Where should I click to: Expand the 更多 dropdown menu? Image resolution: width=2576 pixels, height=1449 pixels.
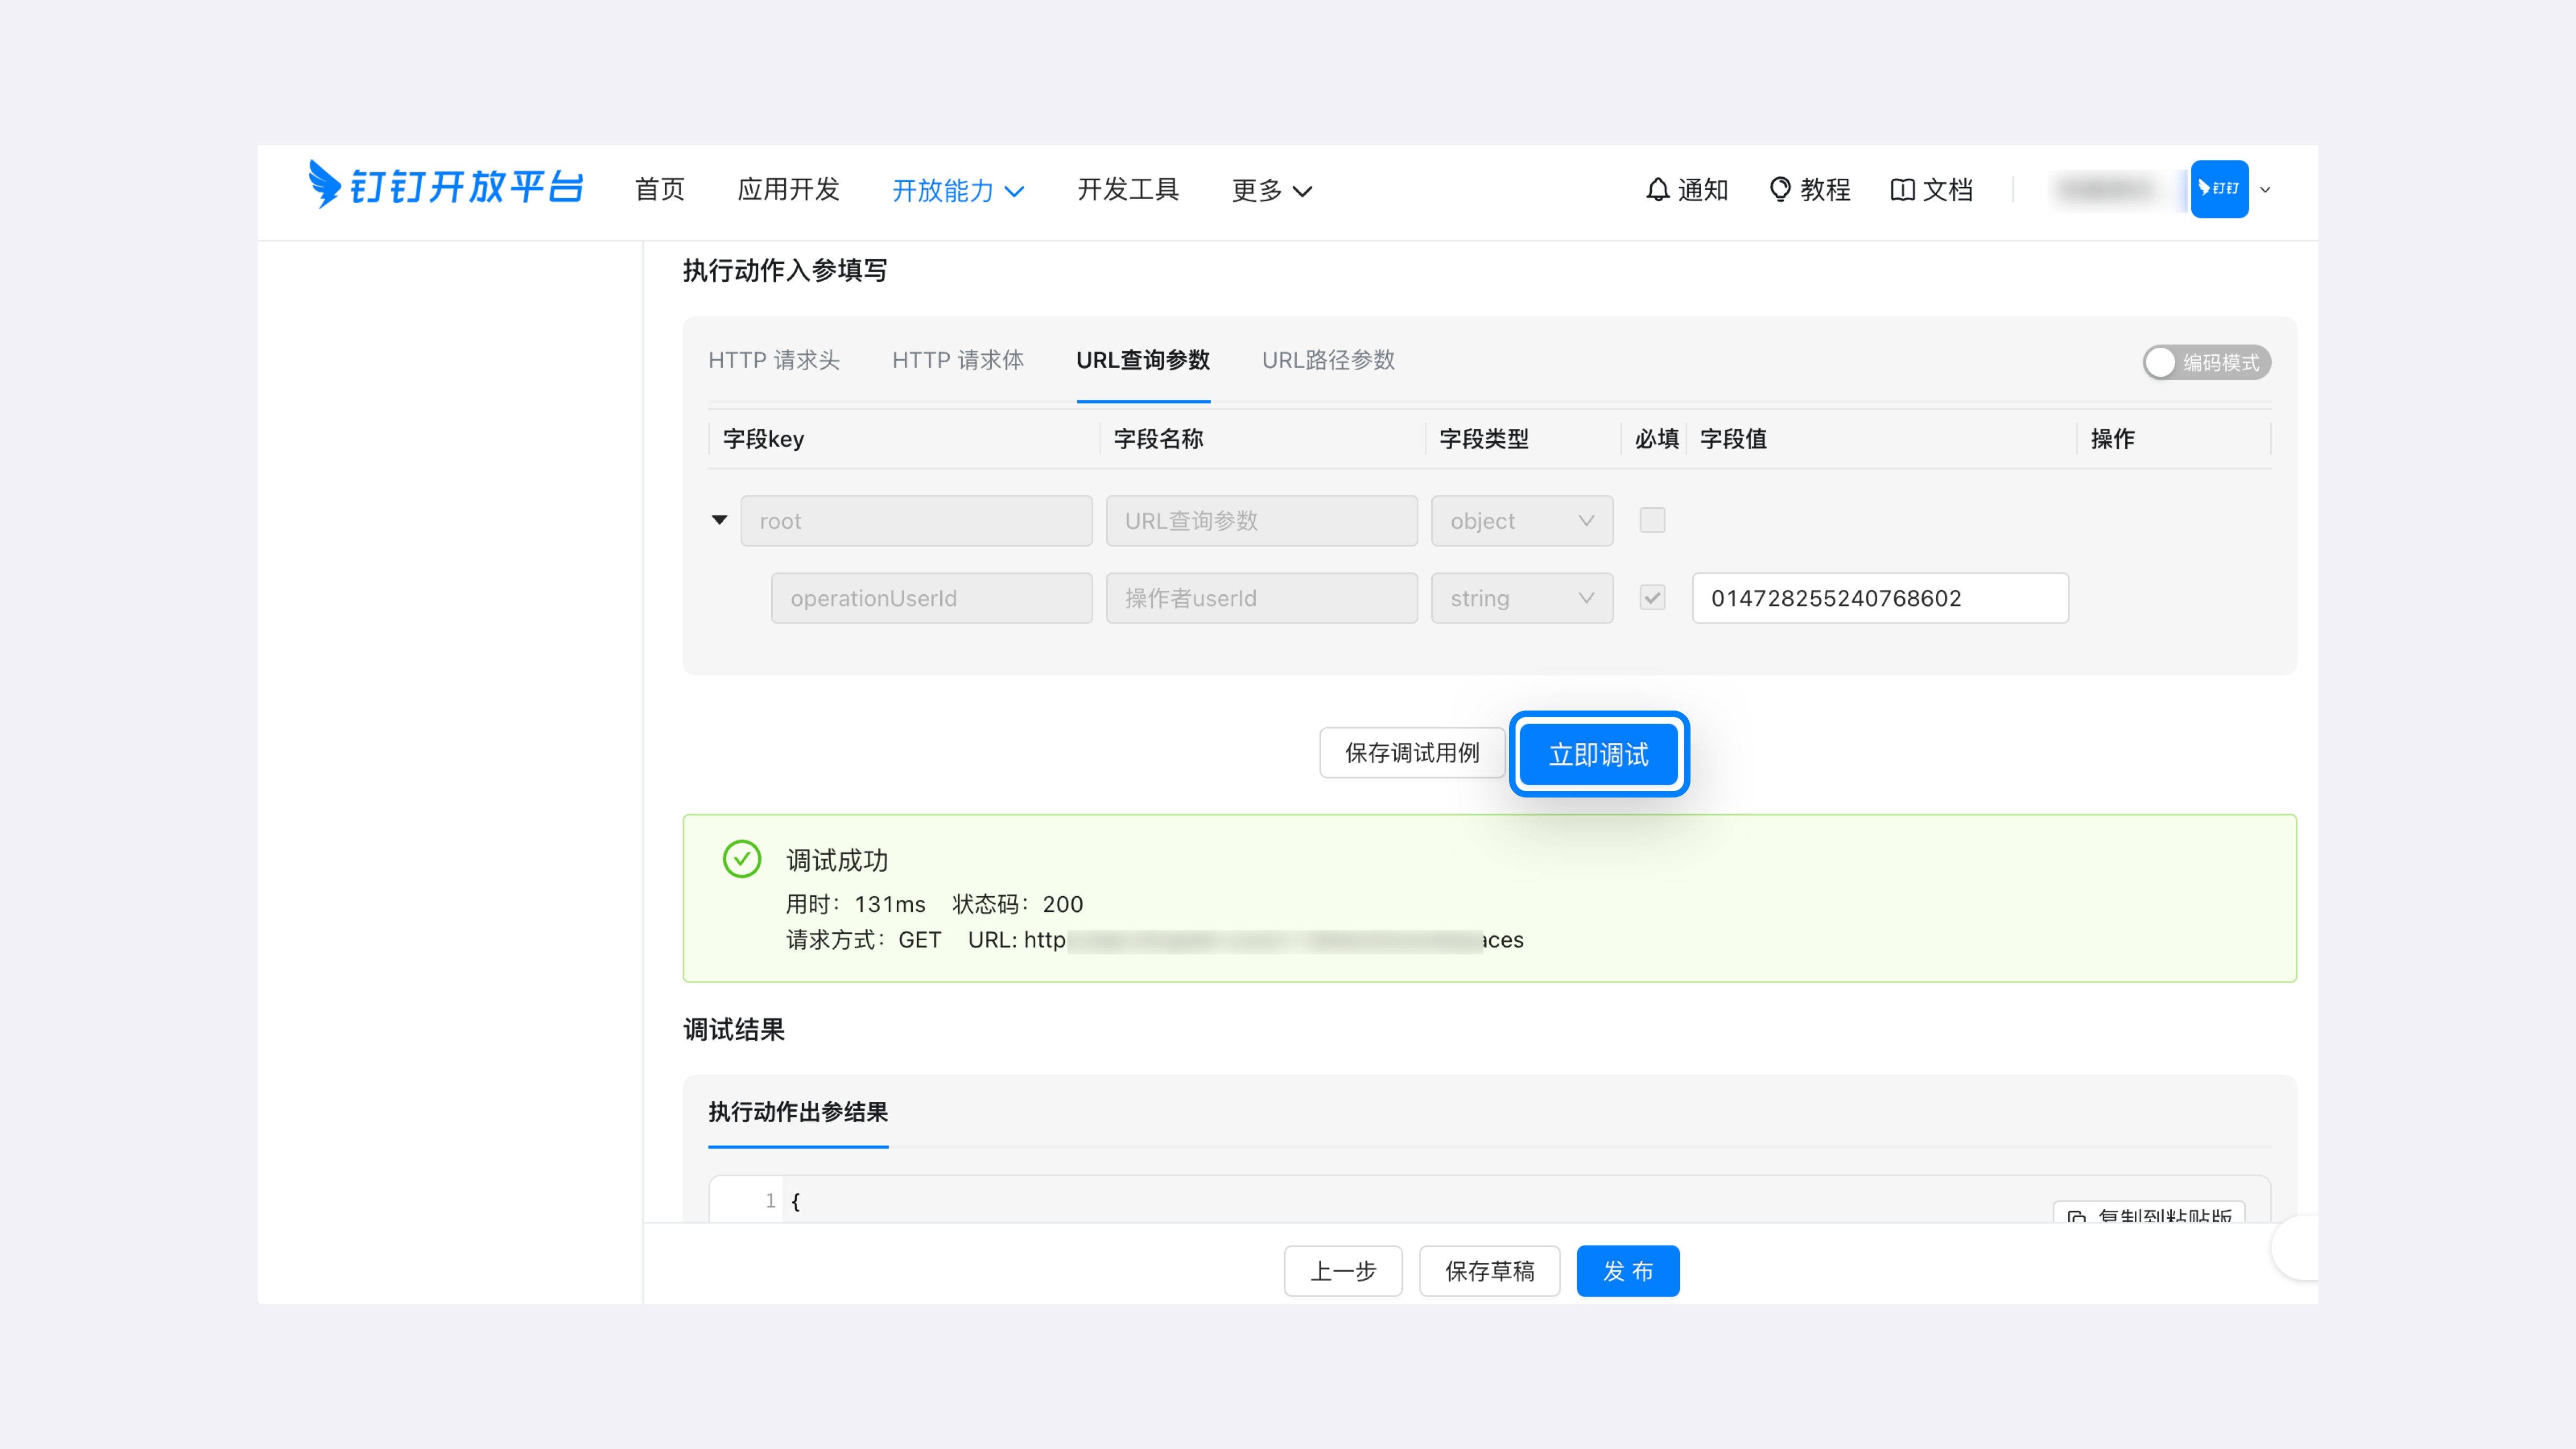tap(1271, 190)
